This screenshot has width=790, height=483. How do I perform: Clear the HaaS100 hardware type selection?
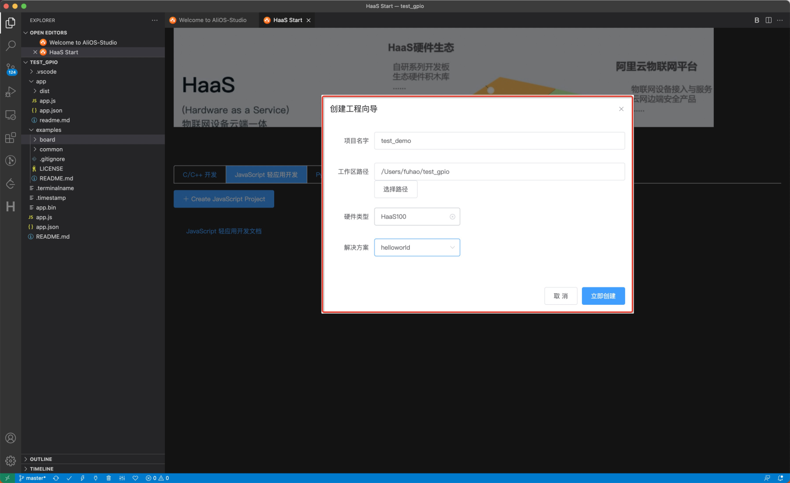452,217
